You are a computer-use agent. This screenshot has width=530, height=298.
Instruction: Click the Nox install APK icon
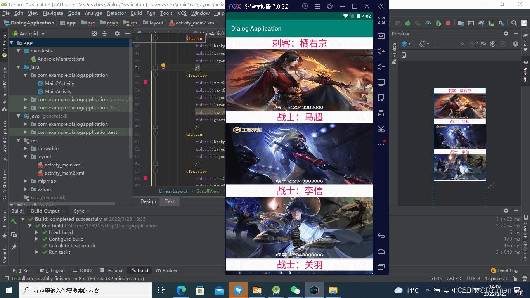(x=381, y=98)
